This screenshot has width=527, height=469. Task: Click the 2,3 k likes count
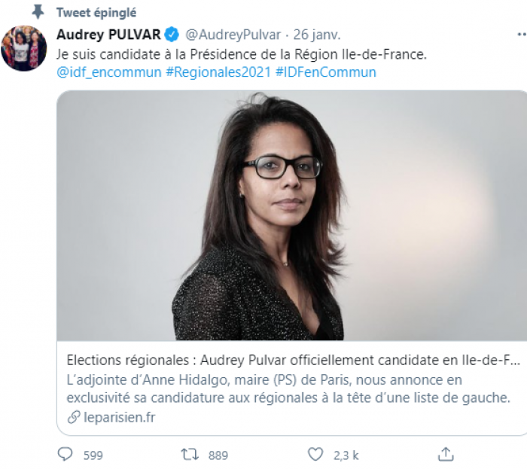pos(346,455)
